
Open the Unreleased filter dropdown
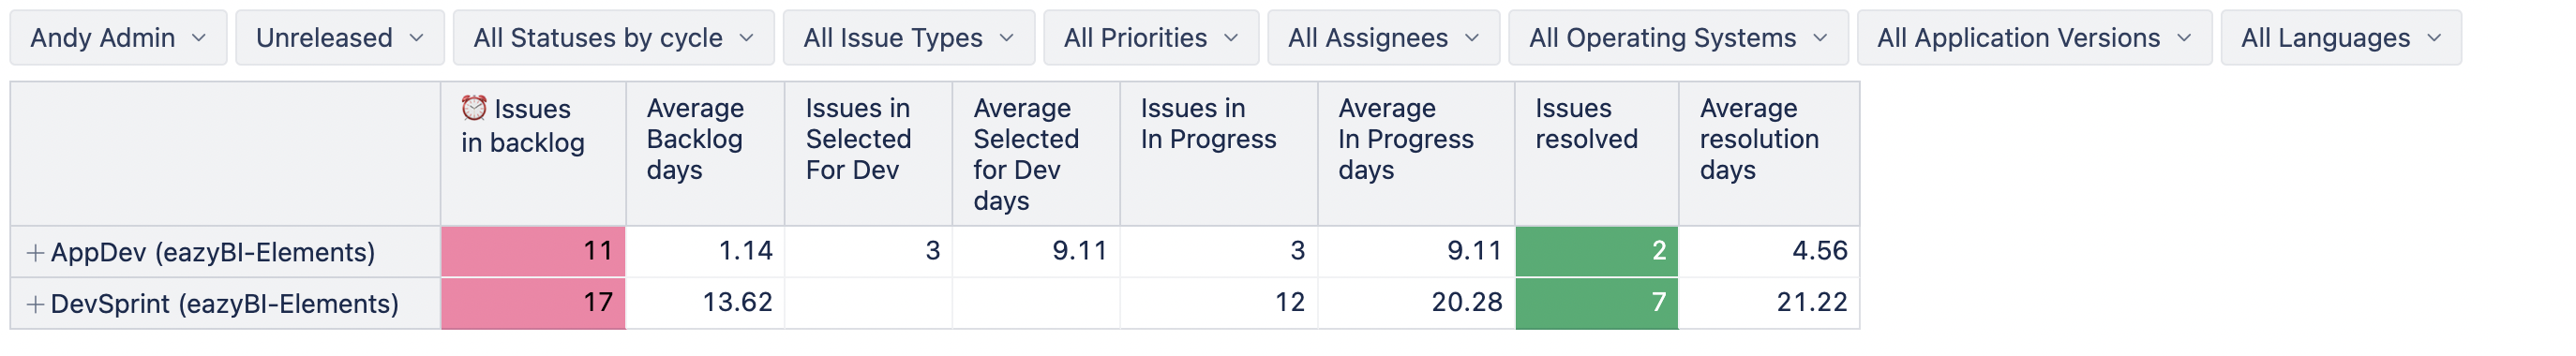340,38
